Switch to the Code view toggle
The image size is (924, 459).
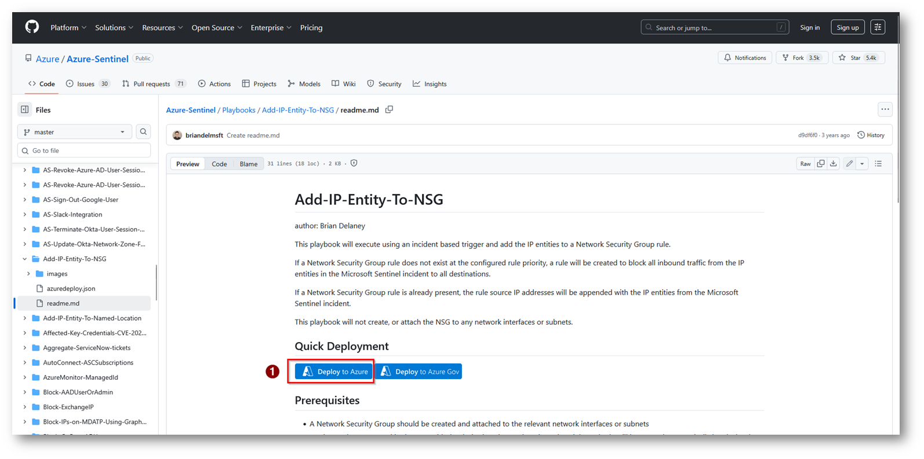219,164
